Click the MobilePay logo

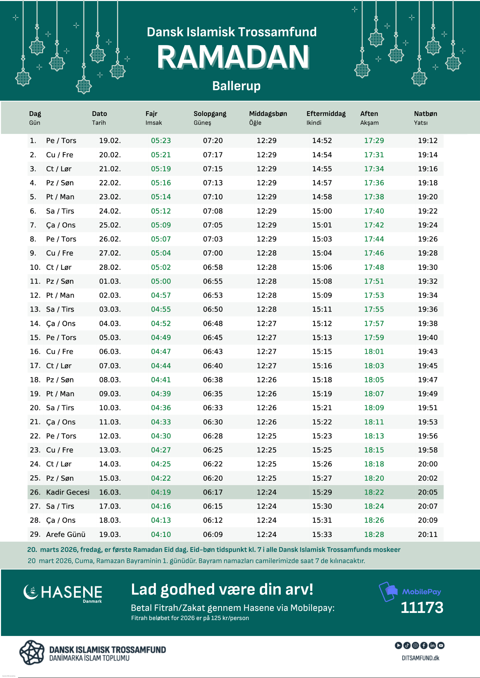(410, 592)
